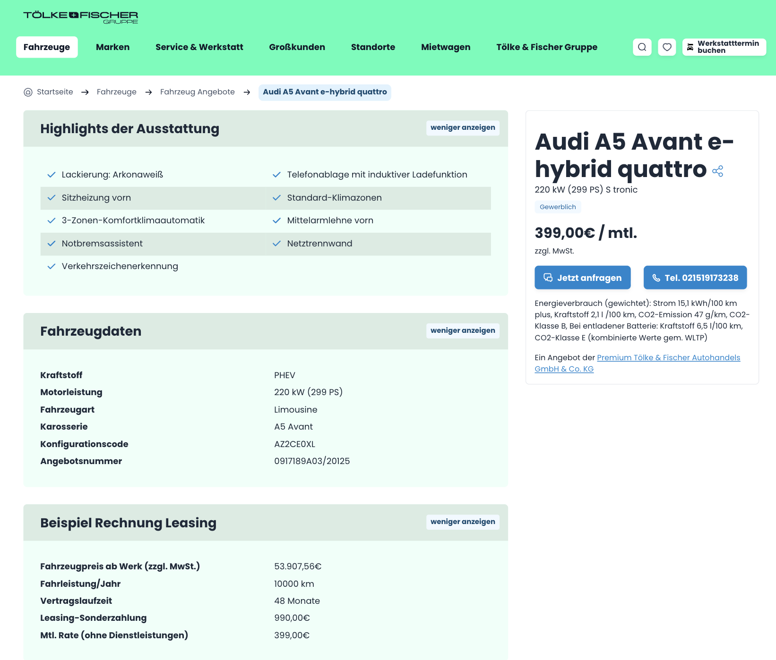
Task: Go to Fahrzeug Angebote breadcrumb
Action: (197, 92)
